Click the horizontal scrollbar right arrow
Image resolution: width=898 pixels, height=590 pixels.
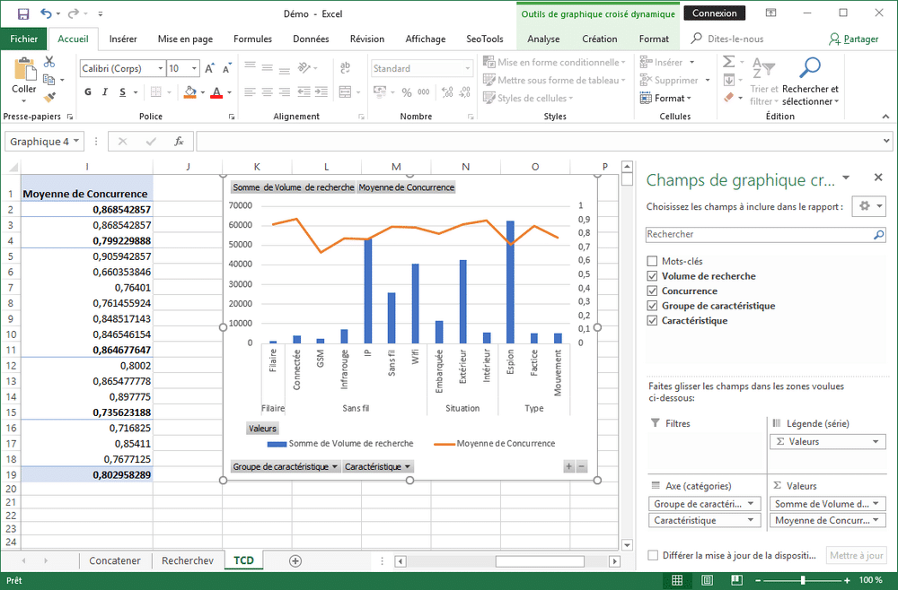(x=614, y=561)
